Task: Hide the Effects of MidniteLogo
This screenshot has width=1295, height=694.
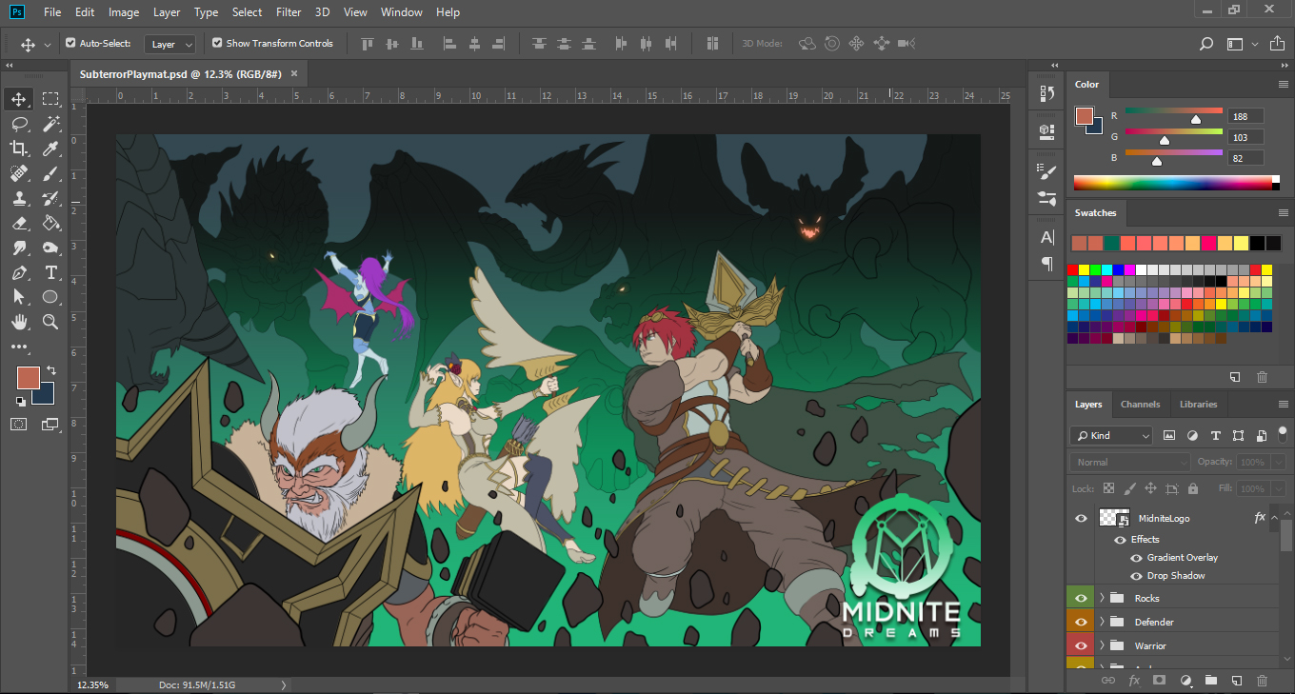Action: tap(1120, 540)
